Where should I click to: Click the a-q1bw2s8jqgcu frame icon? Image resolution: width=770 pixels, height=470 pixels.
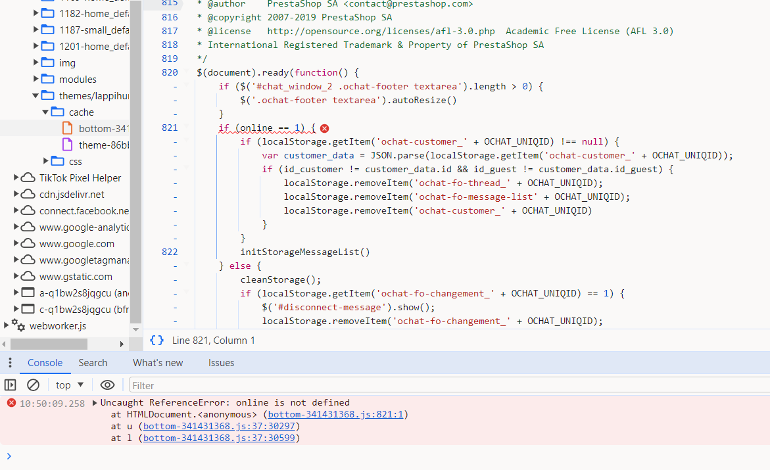(28, 293)
